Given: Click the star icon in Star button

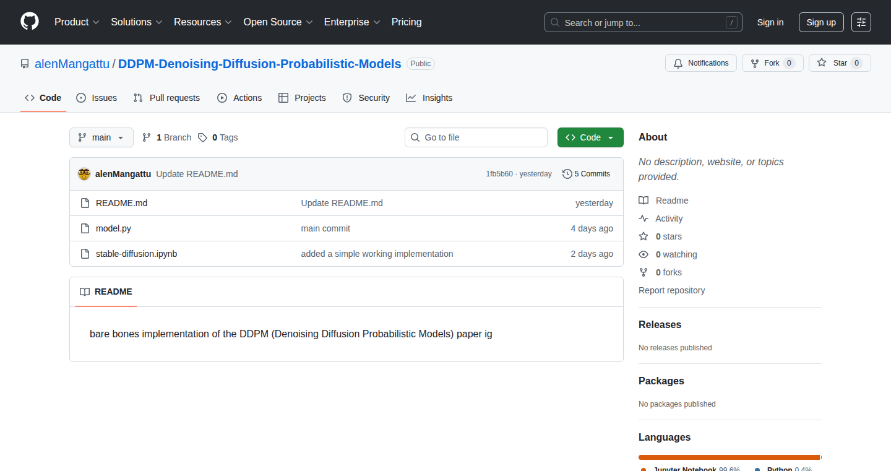Looking at the screenshot, I should click(822, 63).
